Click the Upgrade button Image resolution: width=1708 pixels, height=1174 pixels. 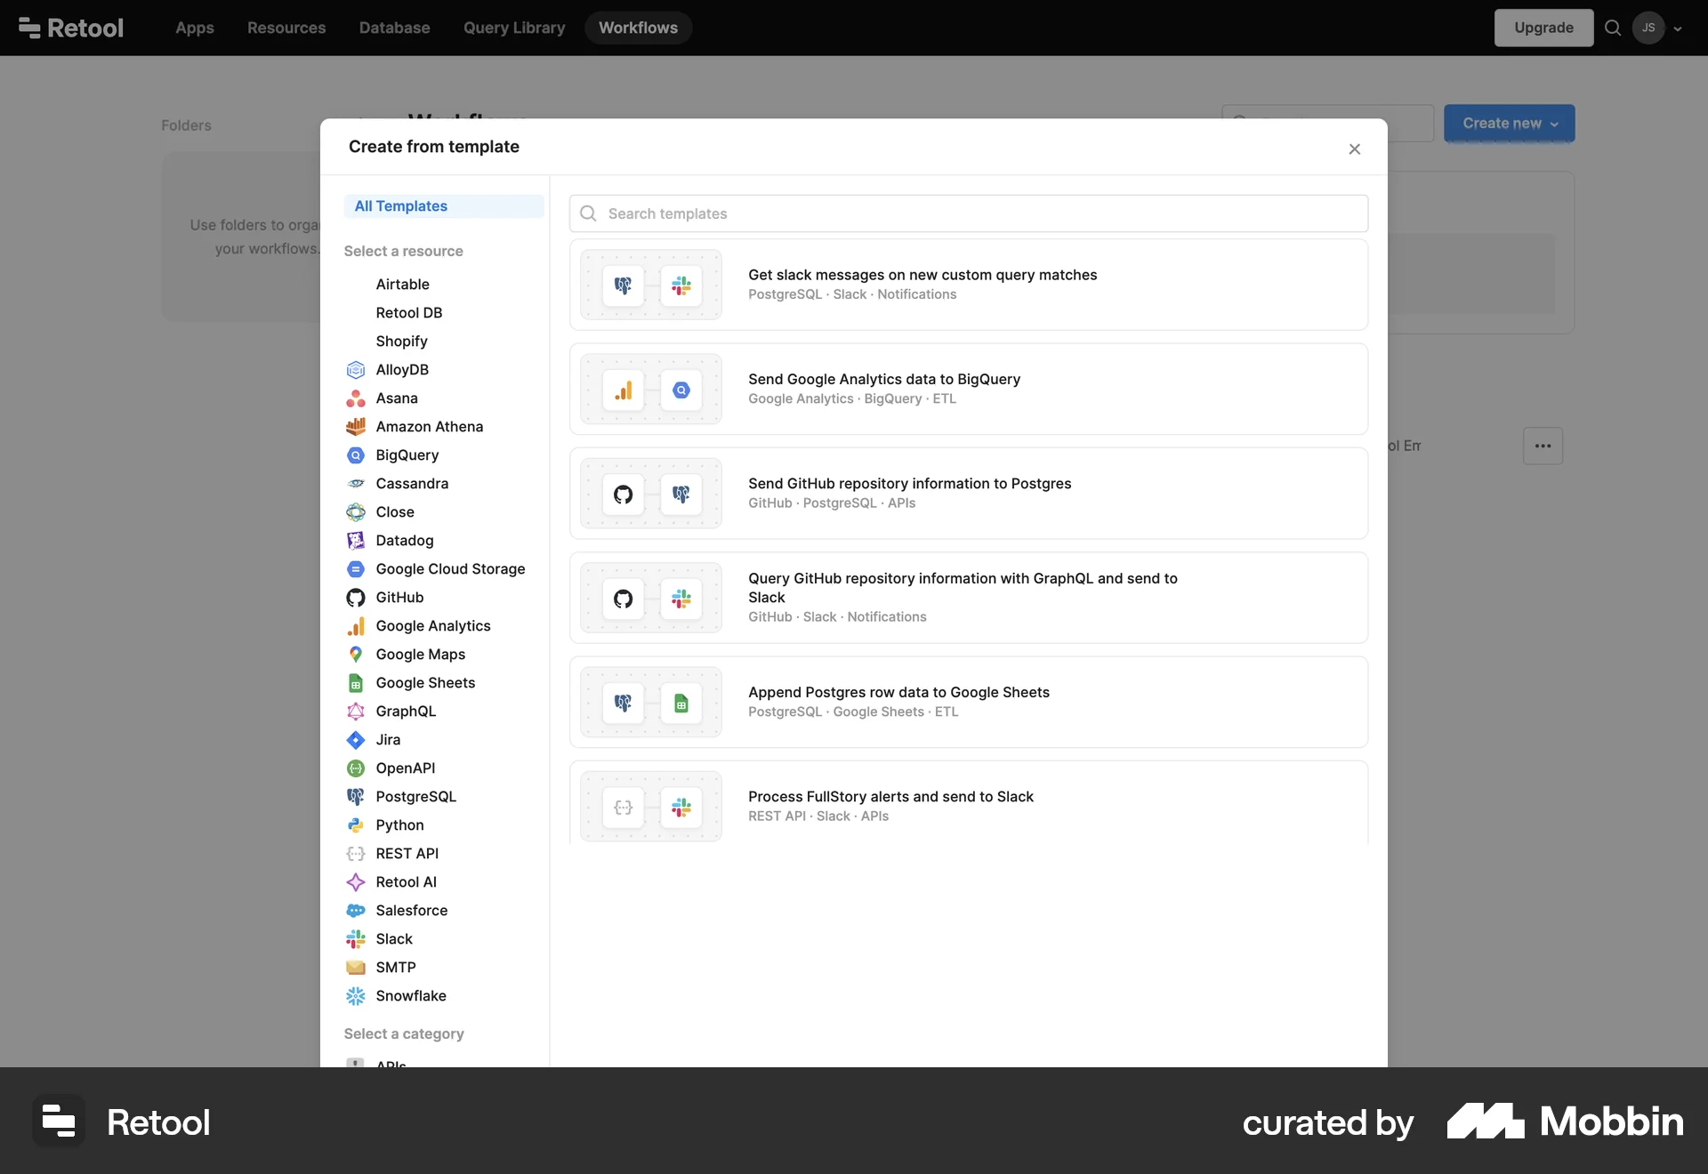(x=1543, y=28)
